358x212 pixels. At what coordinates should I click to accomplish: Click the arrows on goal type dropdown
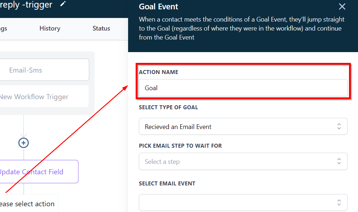(x=339, y=126)
